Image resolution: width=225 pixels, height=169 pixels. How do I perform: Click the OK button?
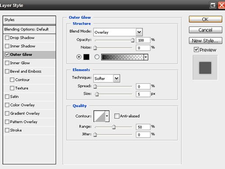click(206, 19)
